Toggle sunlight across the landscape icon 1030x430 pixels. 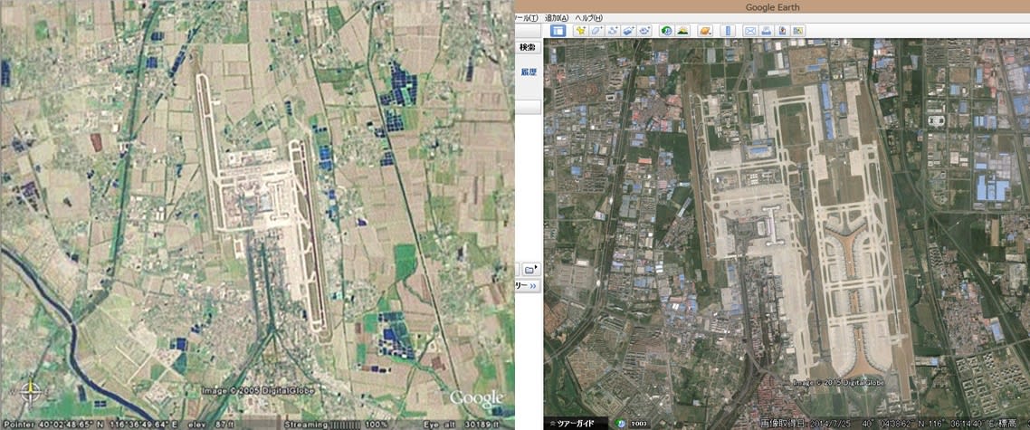(x=683, y=30)
